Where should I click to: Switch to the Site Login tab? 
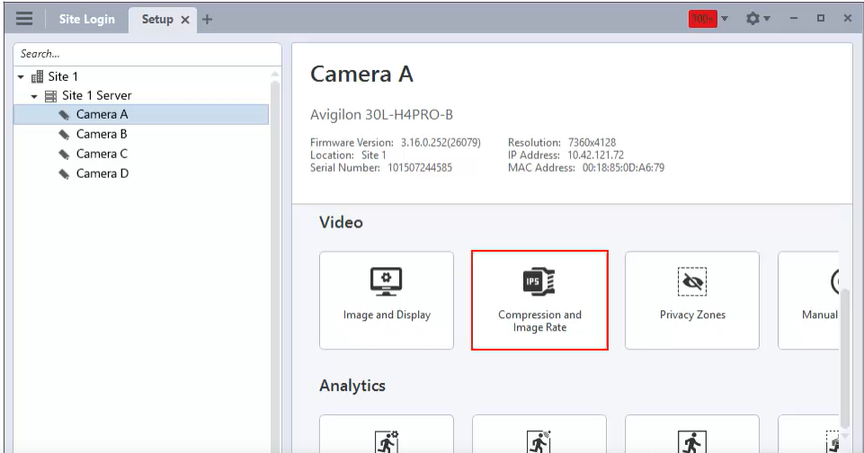tap(87, 19)
